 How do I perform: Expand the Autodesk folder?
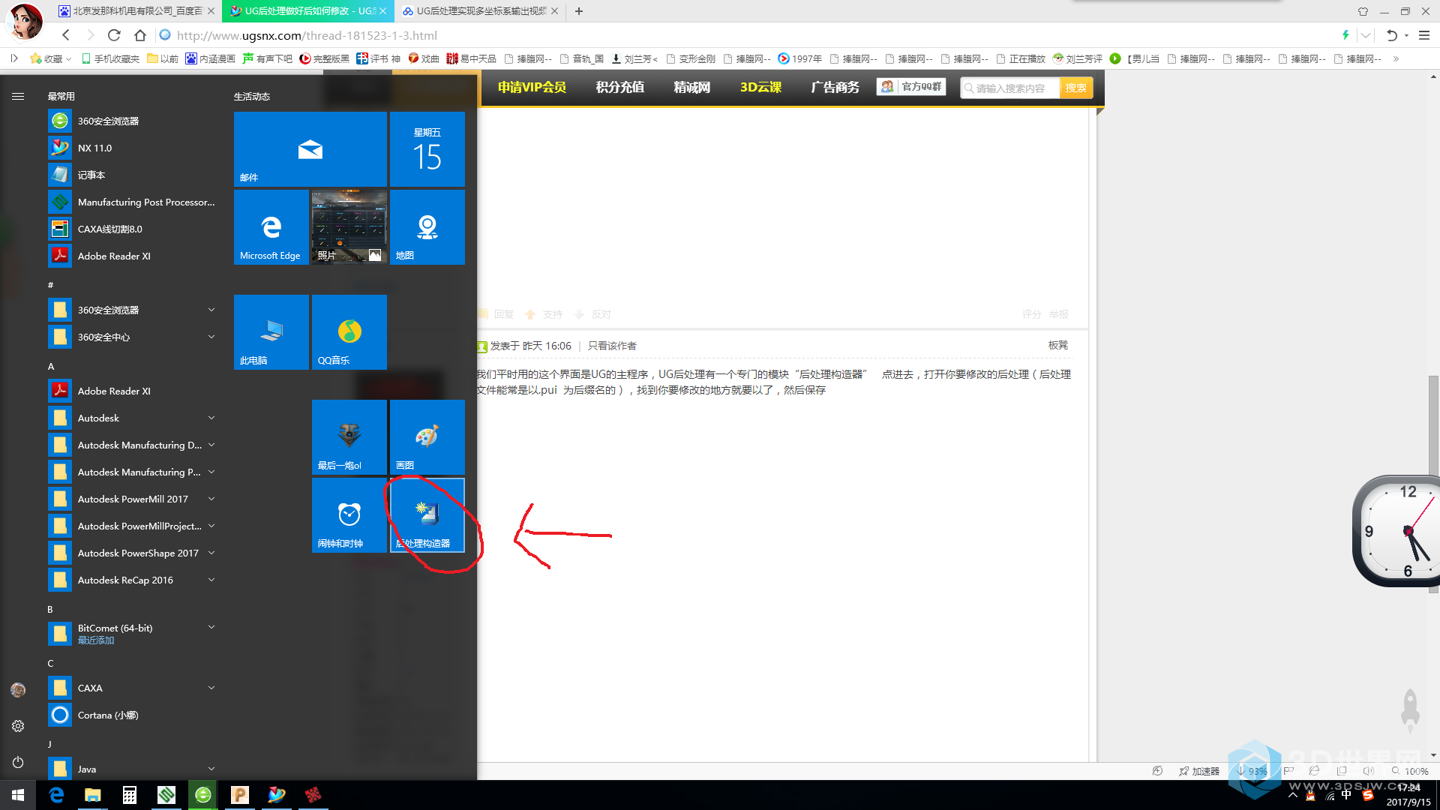pos(133,418)
